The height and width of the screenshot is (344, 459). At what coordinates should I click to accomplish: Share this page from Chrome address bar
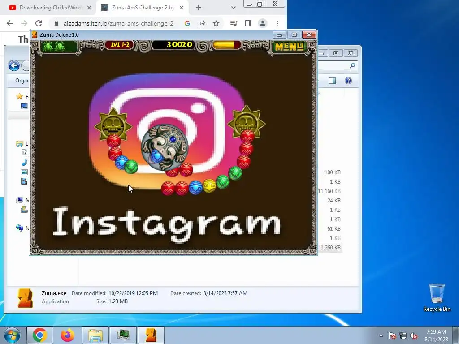click(x=202, y=23)
